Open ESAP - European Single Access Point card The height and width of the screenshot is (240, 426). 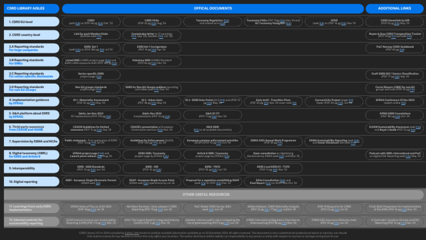(x=152, y=182)
